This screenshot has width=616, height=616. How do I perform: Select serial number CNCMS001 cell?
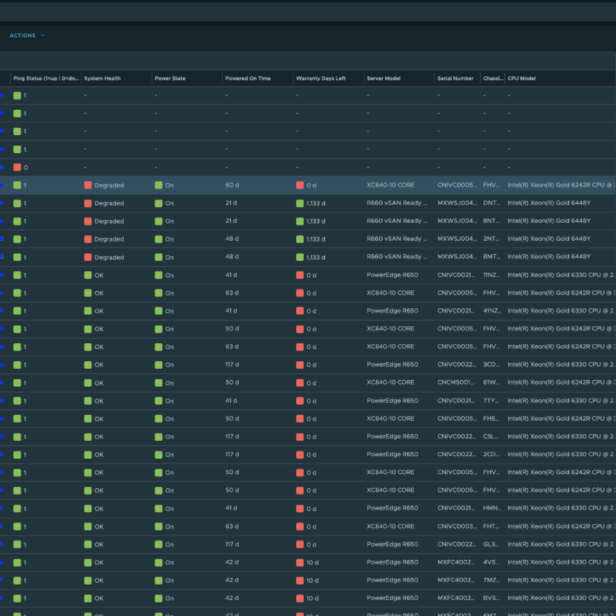(x=456, y=383)
